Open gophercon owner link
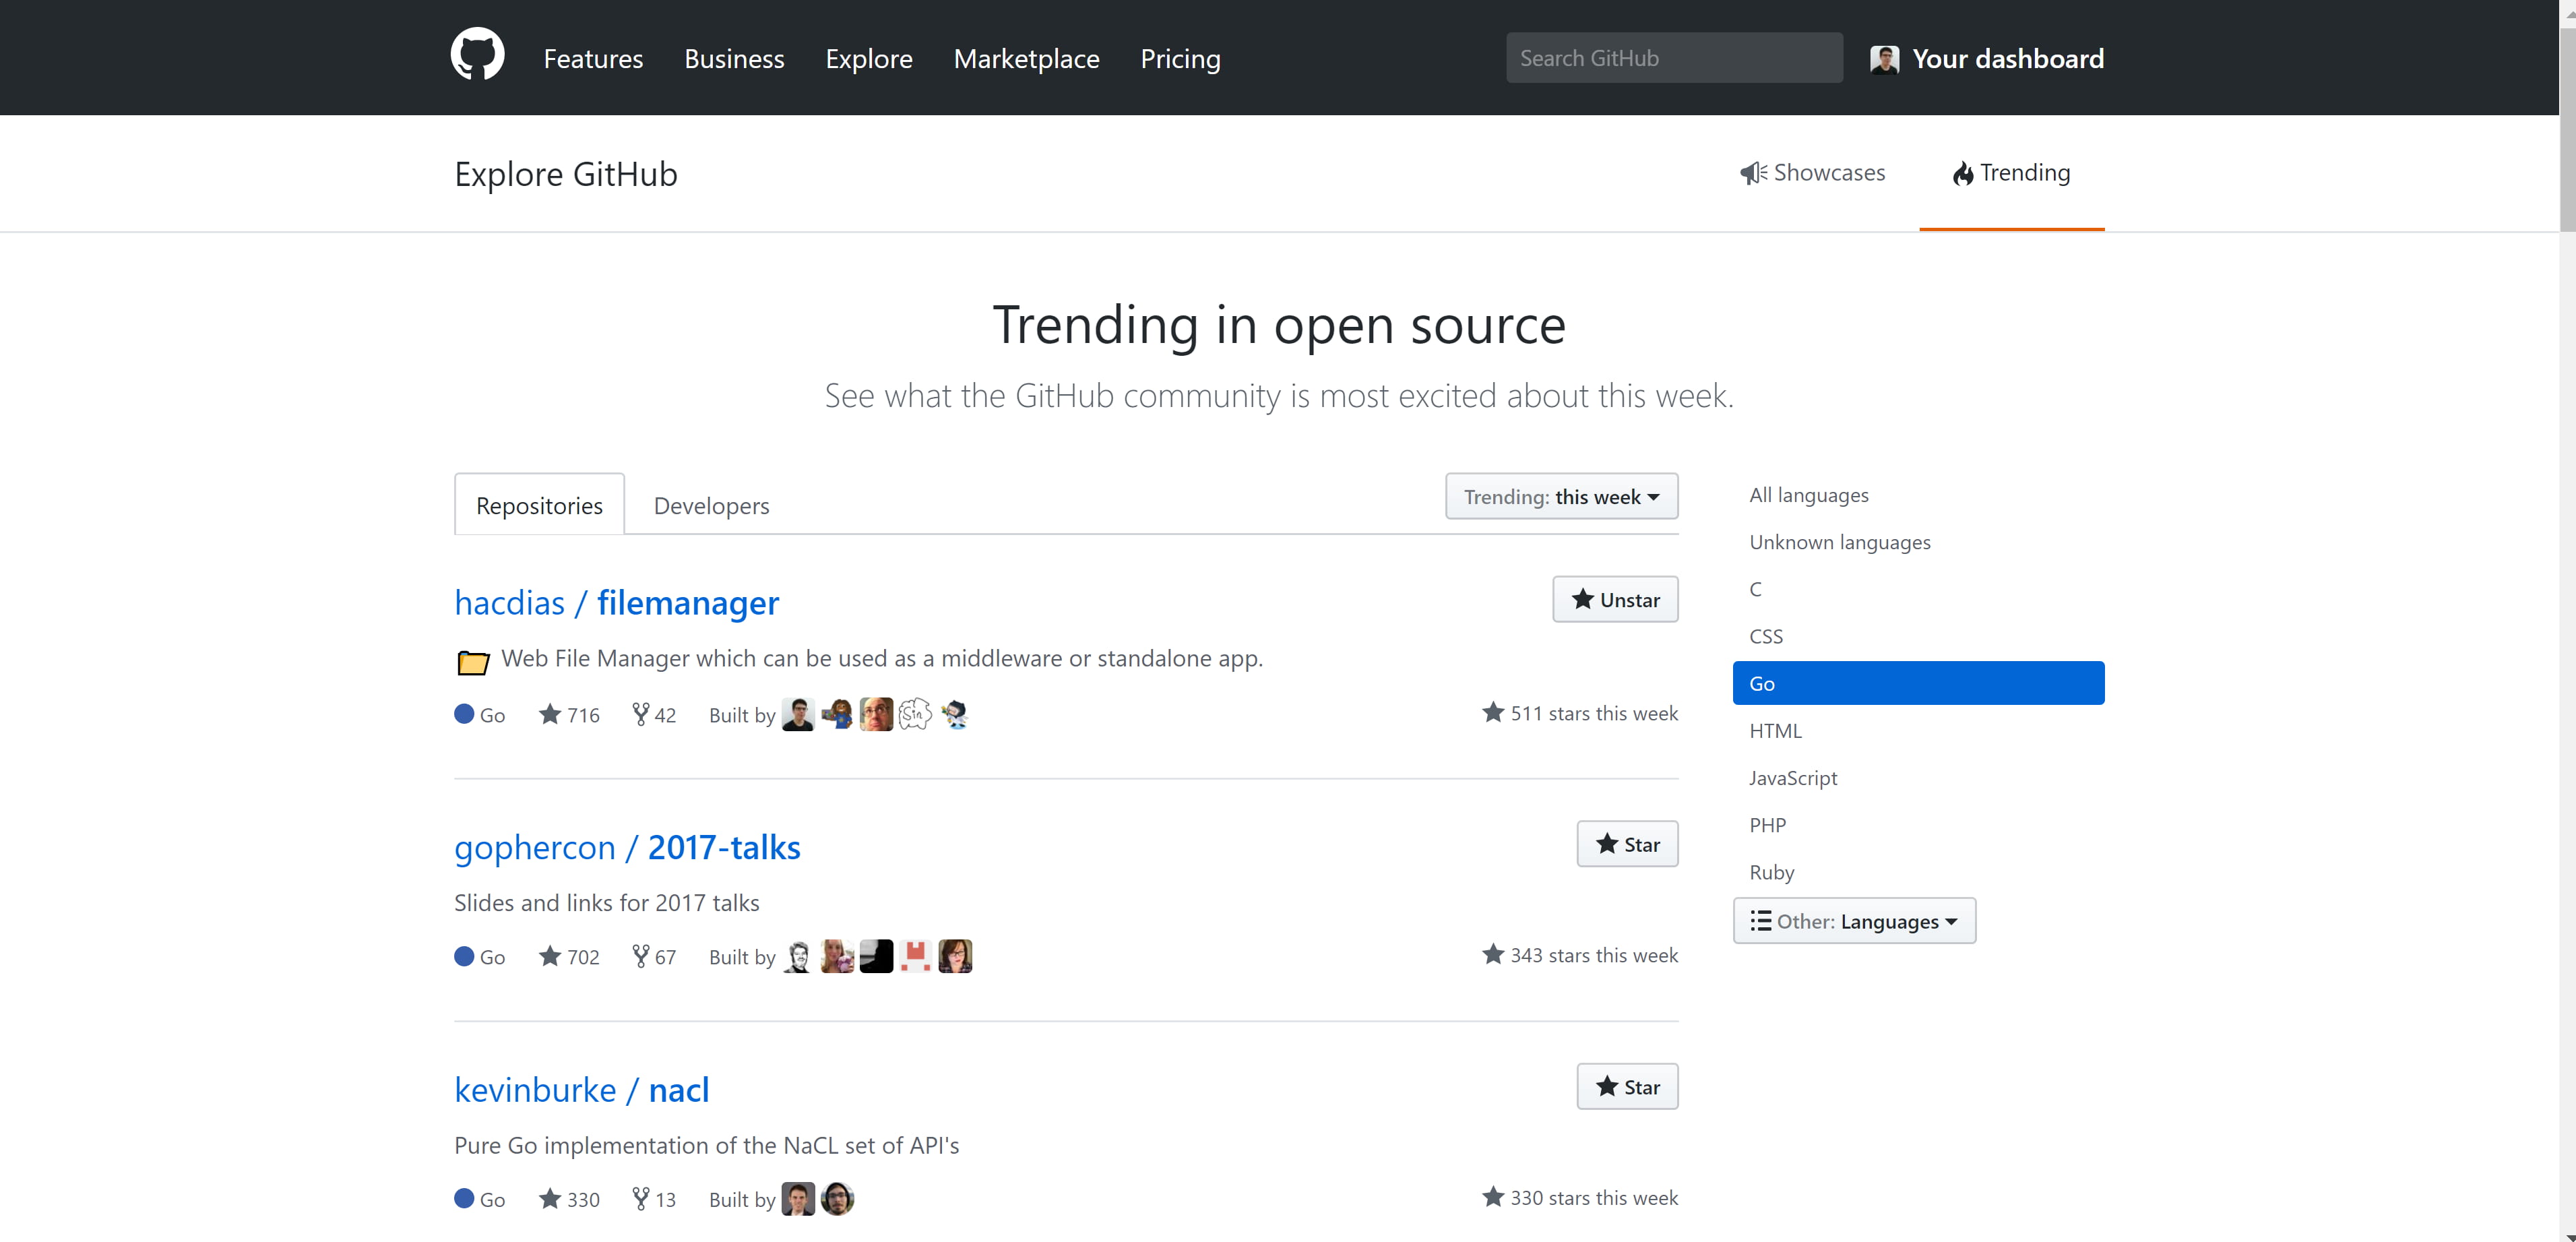 click(x=534, y=847)
